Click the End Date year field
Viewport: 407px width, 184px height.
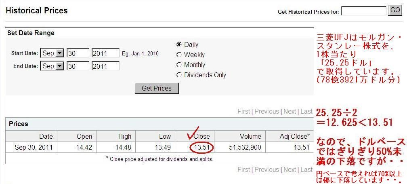click(106, 66)
